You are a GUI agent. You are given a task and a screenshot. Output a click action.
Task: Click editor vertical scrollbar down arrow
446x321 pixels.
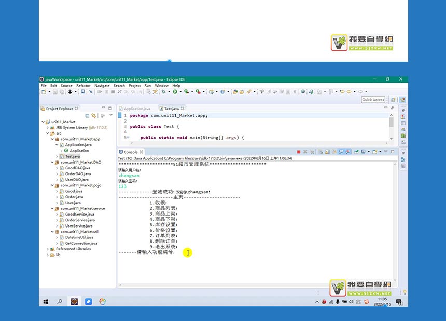click(391, 139)
